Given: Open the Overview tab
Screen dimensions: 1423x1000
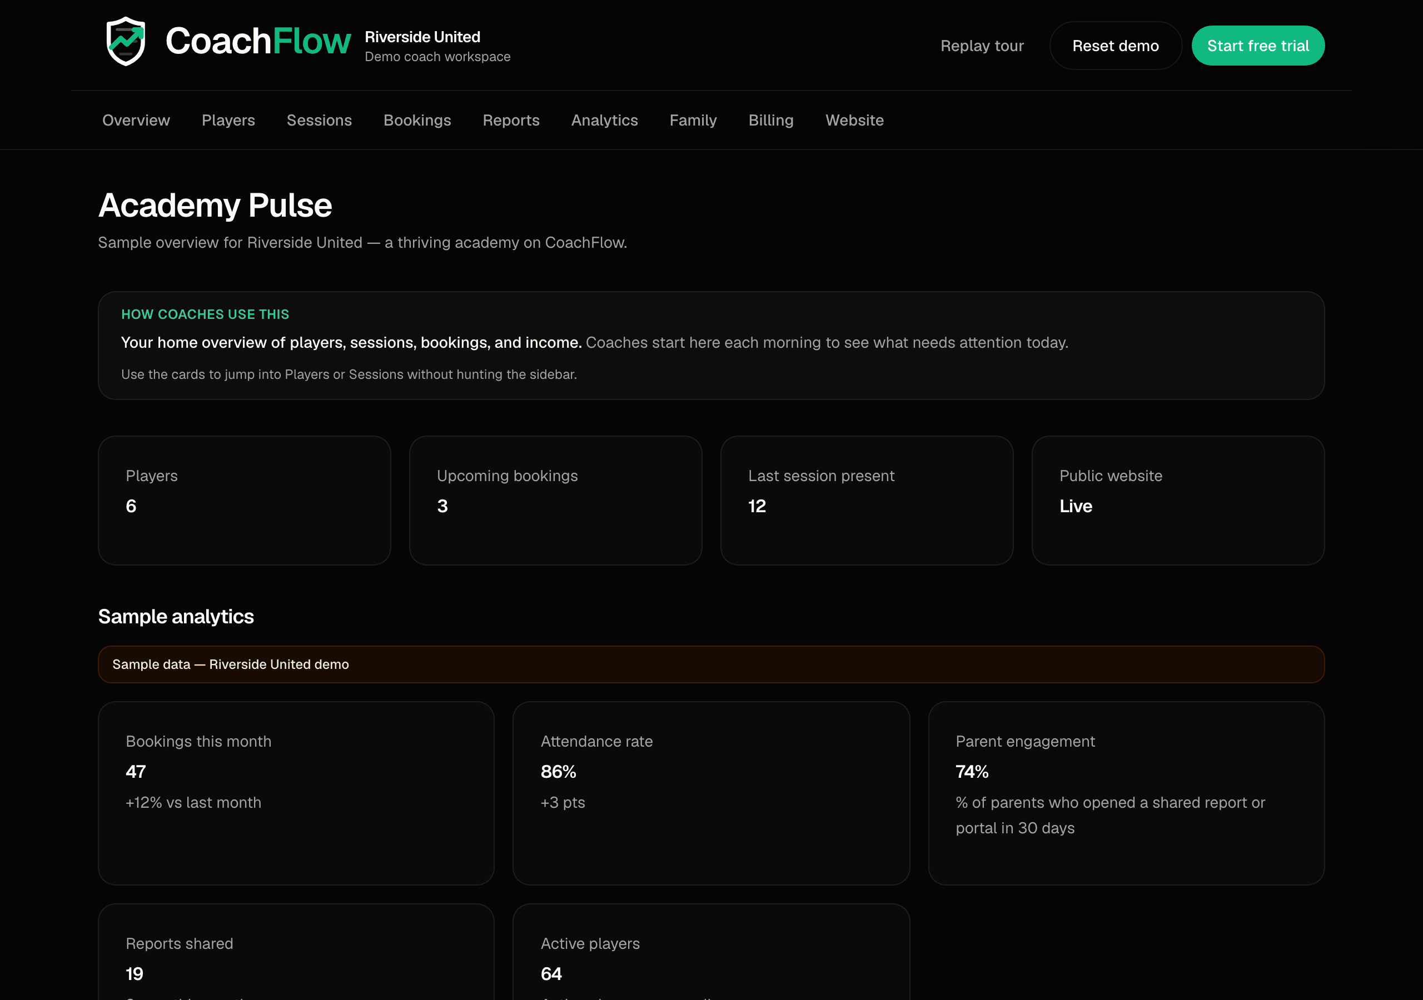Looking at the screenshot, I should [x=136, y=120].
